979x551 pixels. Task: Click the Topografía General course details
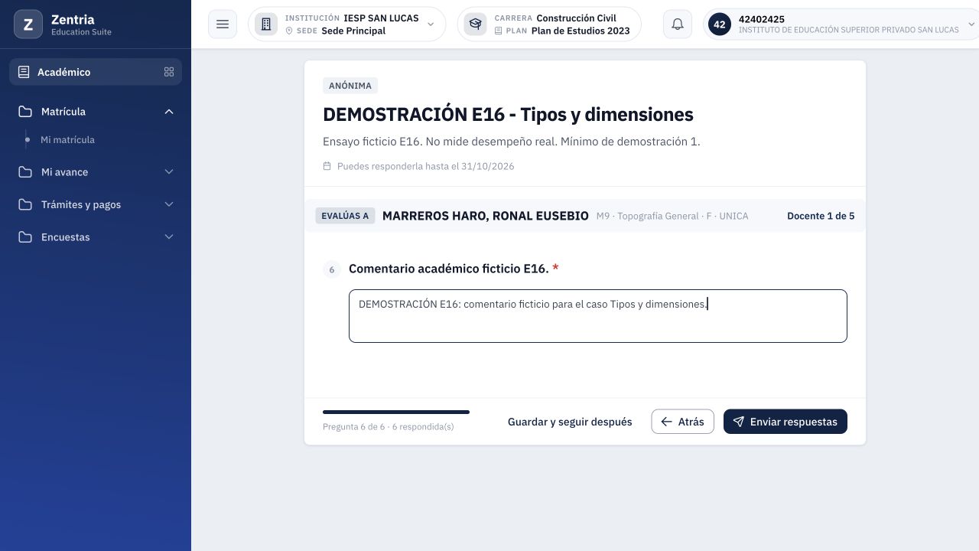point(672,216)
